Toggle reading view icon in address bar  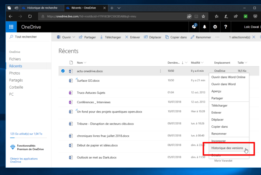196,16
